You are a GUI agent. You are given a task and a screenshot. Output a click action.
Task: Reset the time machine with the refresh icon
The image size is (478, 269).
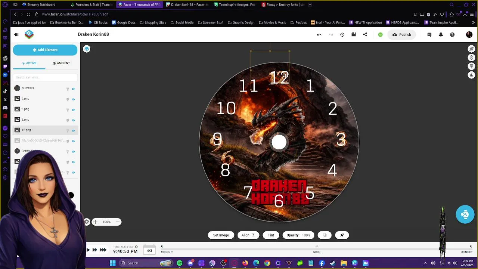click(136, 247)
